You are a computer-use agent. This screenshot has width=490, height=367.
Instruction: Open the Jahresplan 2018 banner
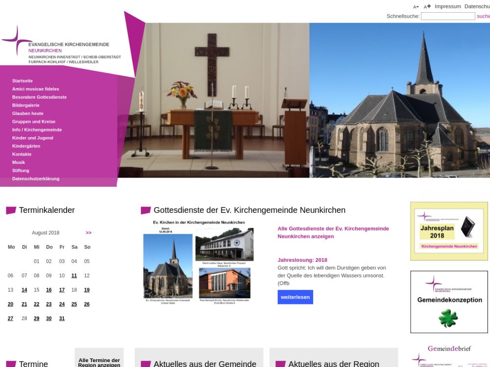[x=449, y=231]
